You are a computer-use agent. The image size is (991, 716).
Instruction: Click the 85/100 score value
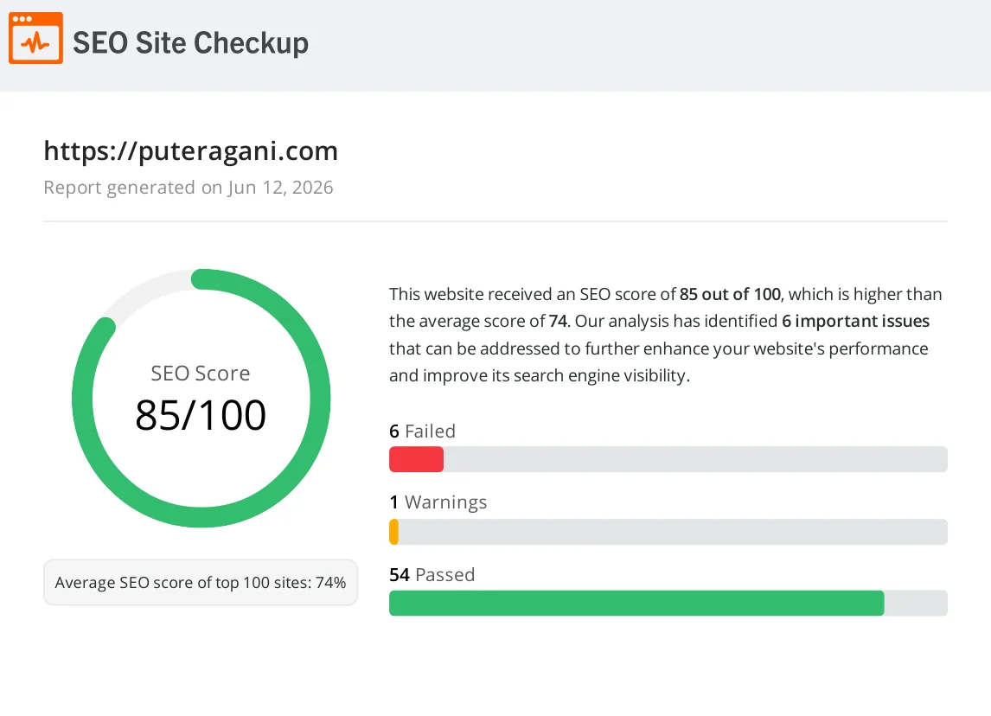(201, 415)
